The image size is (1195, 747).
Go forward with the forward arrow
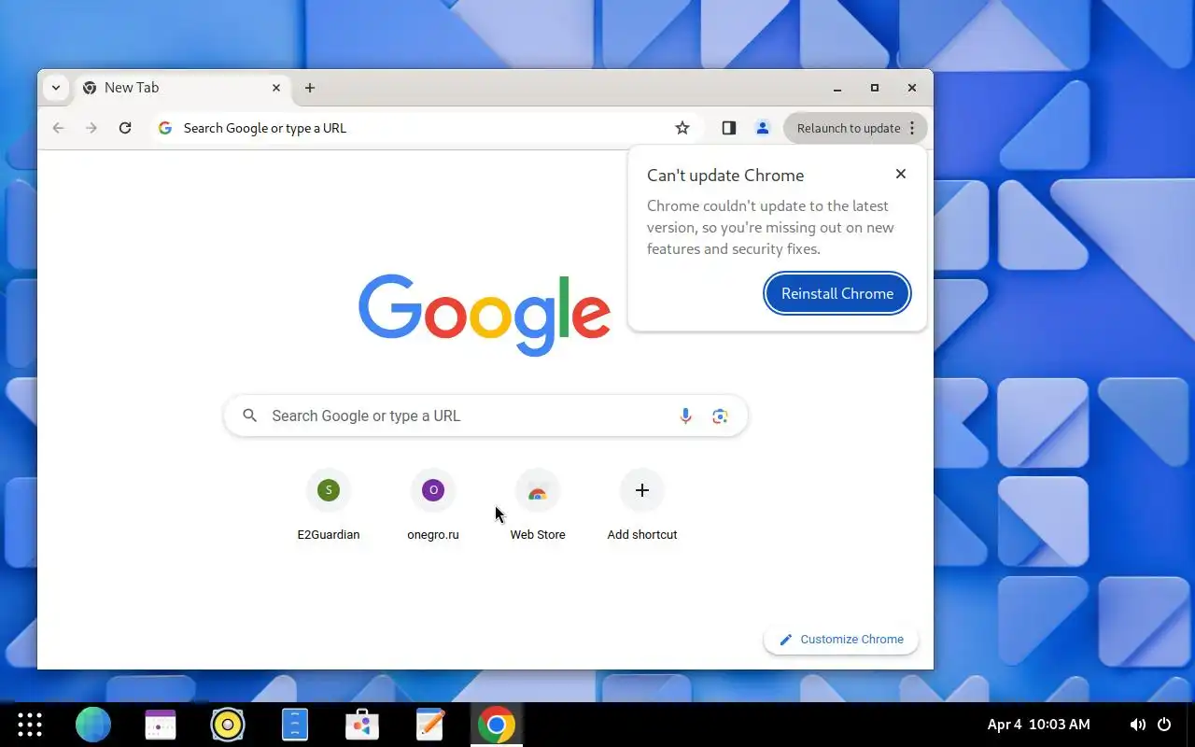[x=91, y=128]
